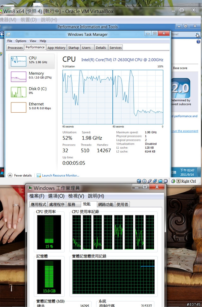Click the VirtualBox display status icon

point(165,181)
